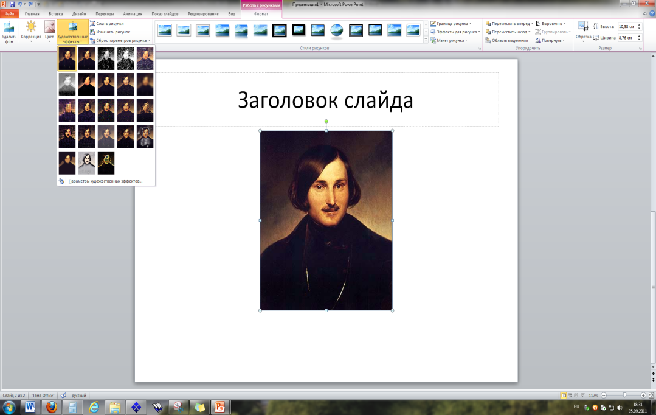
Task: Open the Макет рисунка (Picture layout) dropdown
Action: (449, 41)
